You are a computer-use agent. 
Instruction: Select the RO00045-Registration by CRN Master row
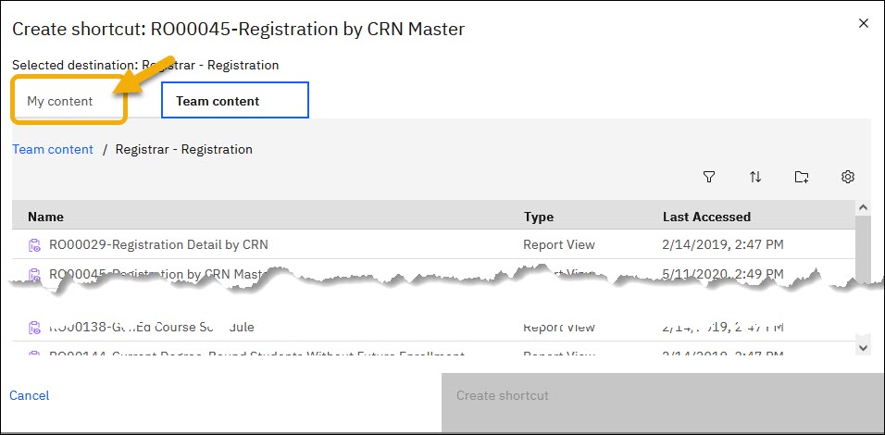433,274
